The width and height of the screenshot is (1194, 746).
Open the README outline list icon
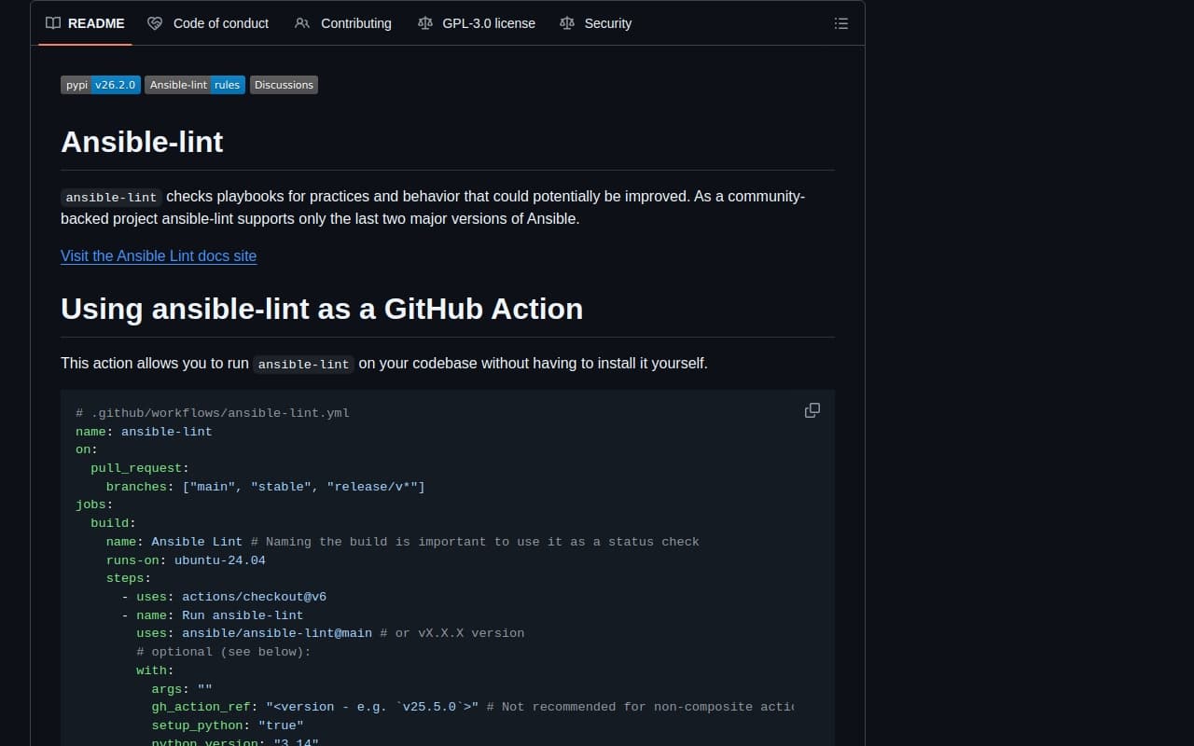(840, 23)
